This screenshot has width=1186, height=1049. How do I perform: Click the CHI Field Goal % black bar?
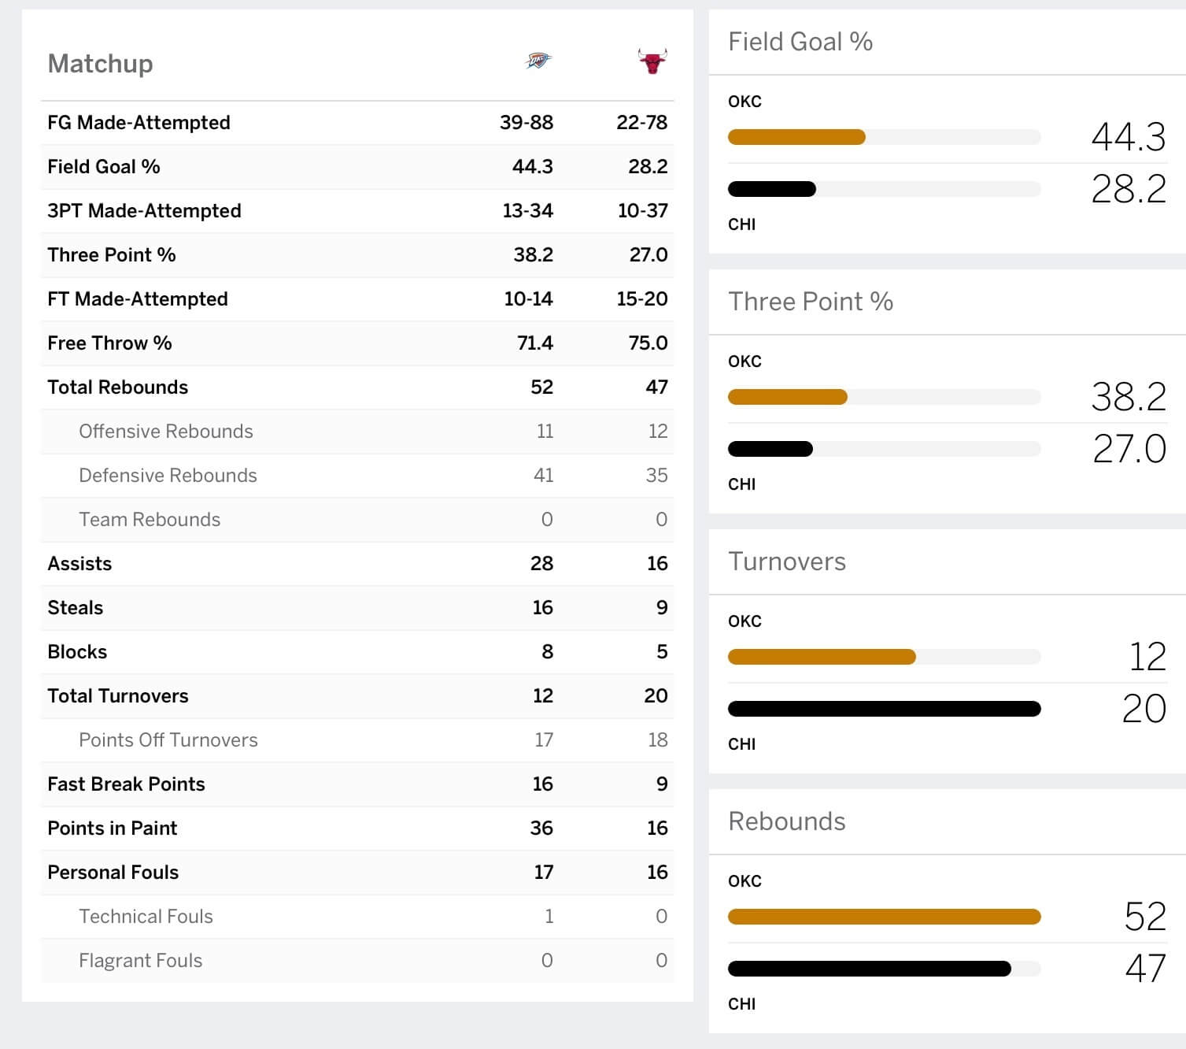(772, 189)
